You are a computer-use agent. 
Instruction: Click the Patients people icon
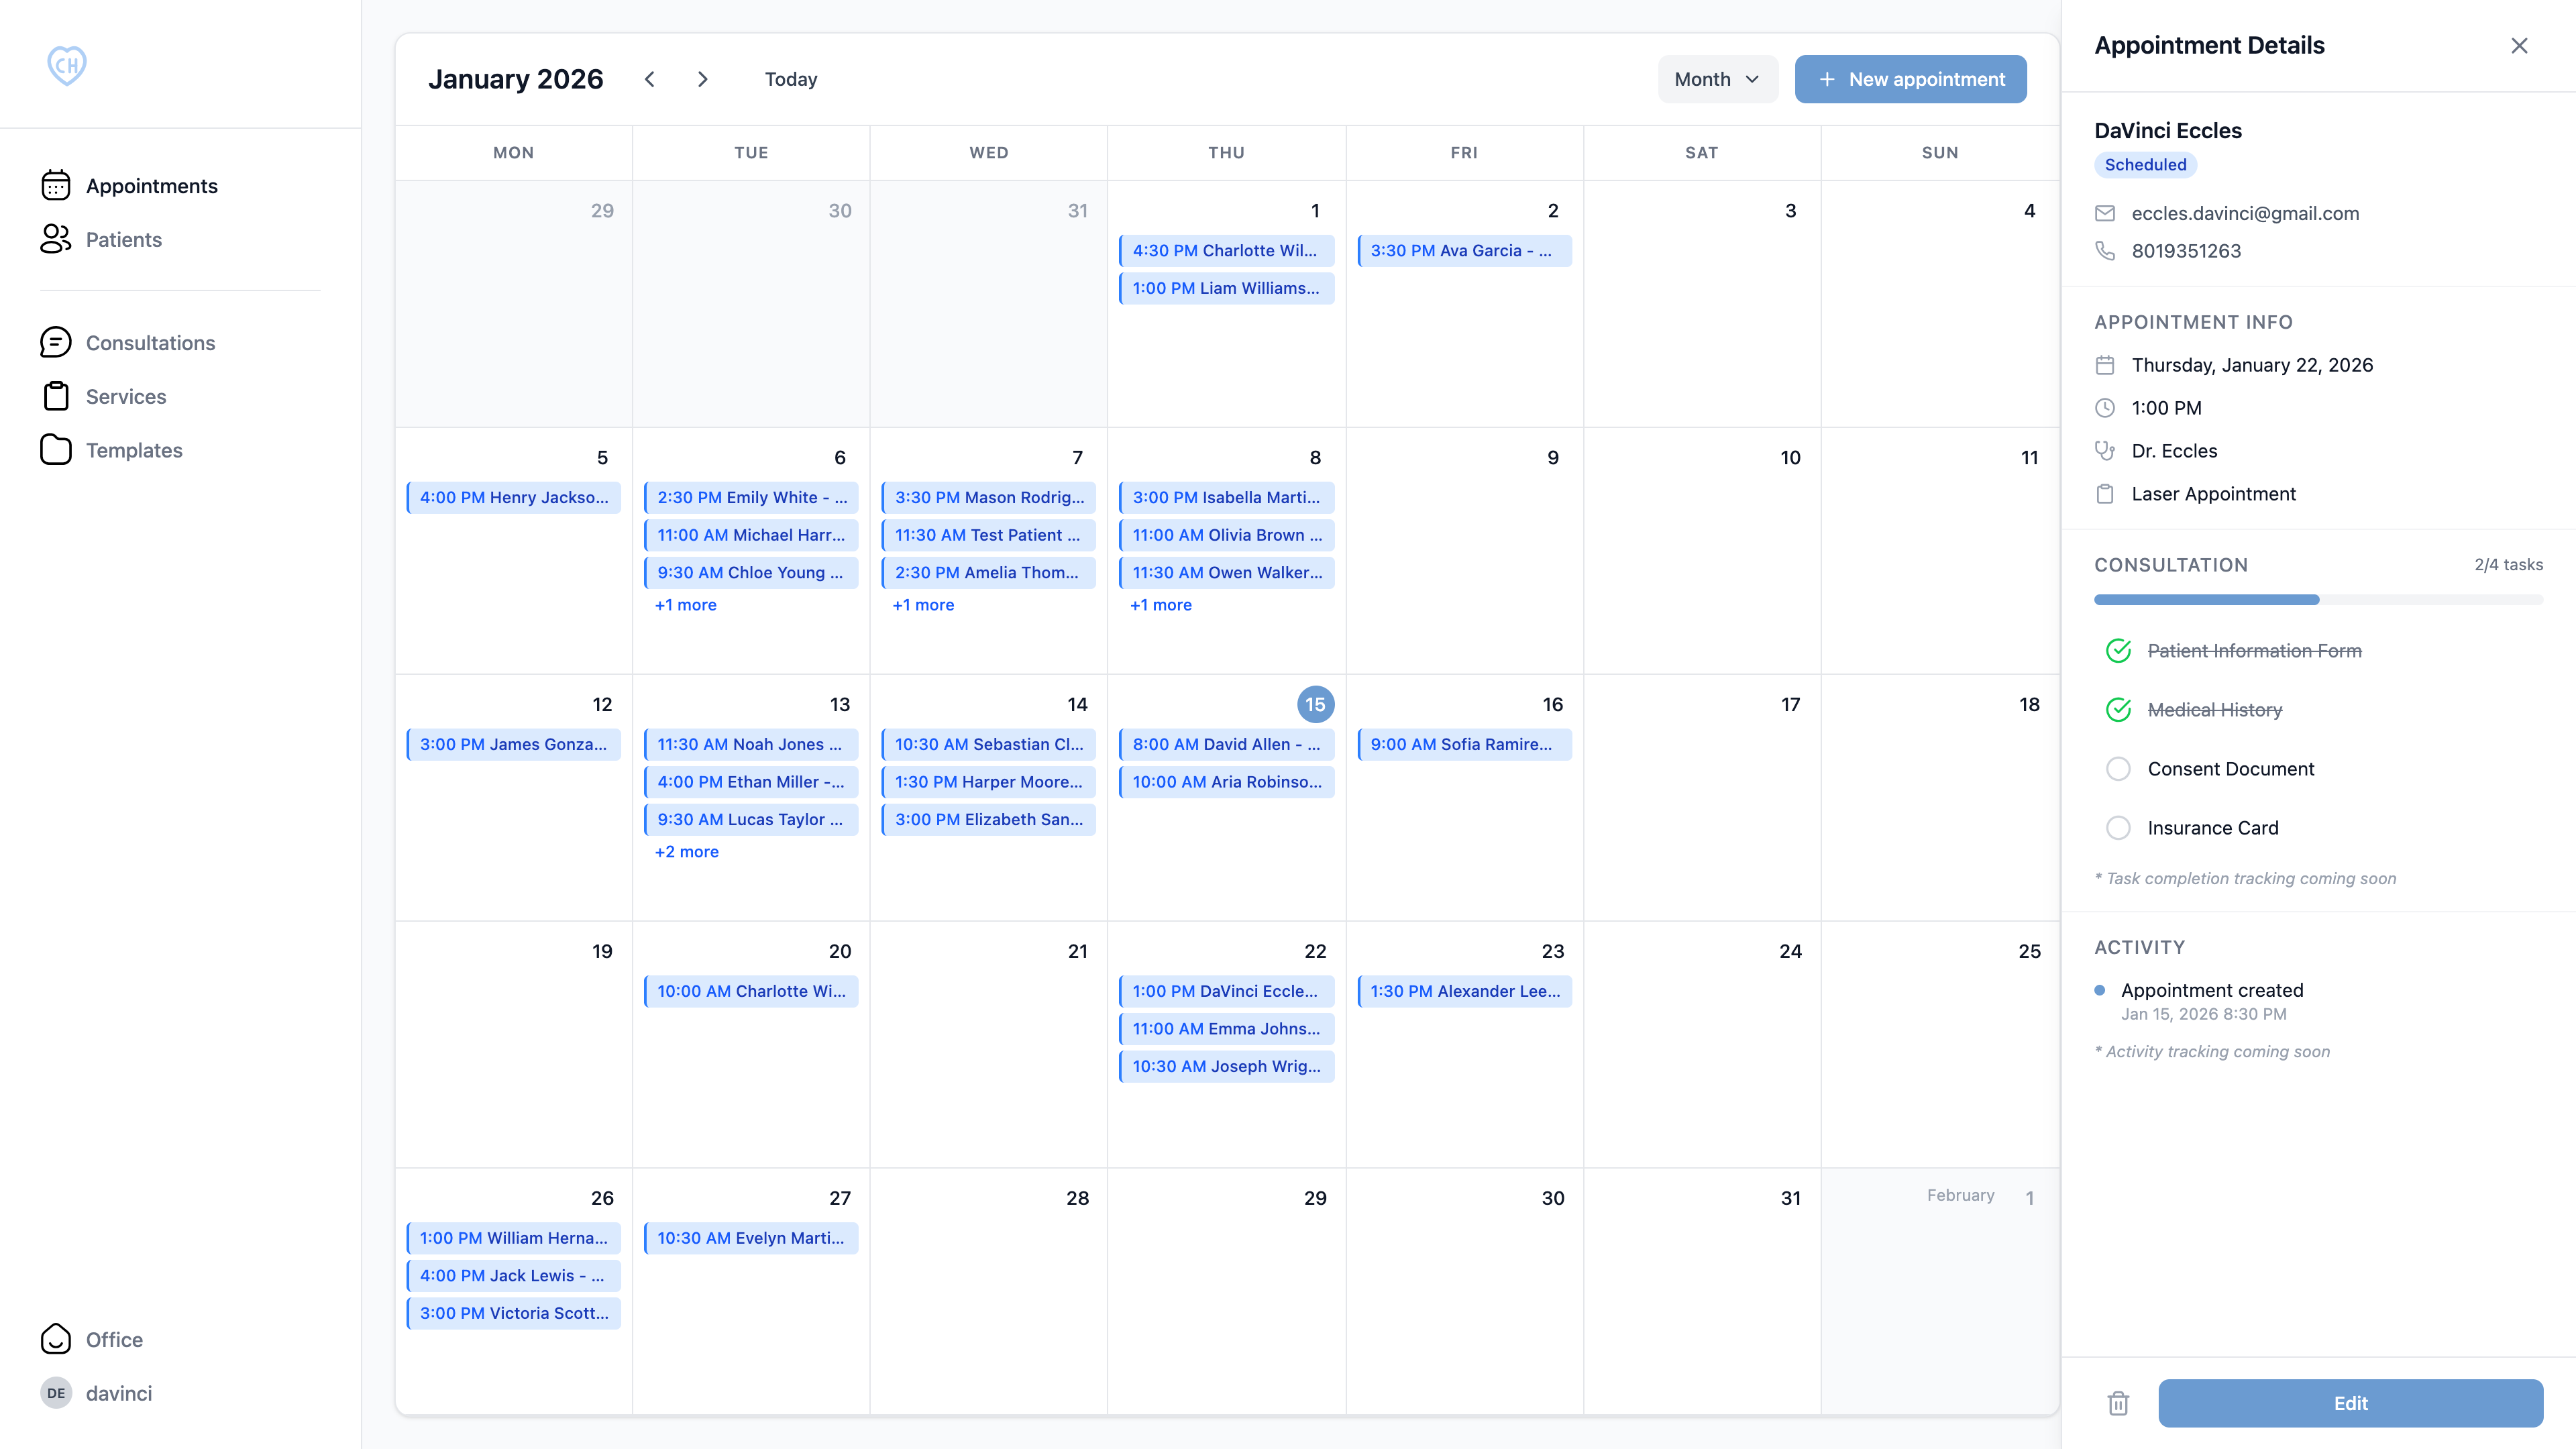tap(56, 239)
